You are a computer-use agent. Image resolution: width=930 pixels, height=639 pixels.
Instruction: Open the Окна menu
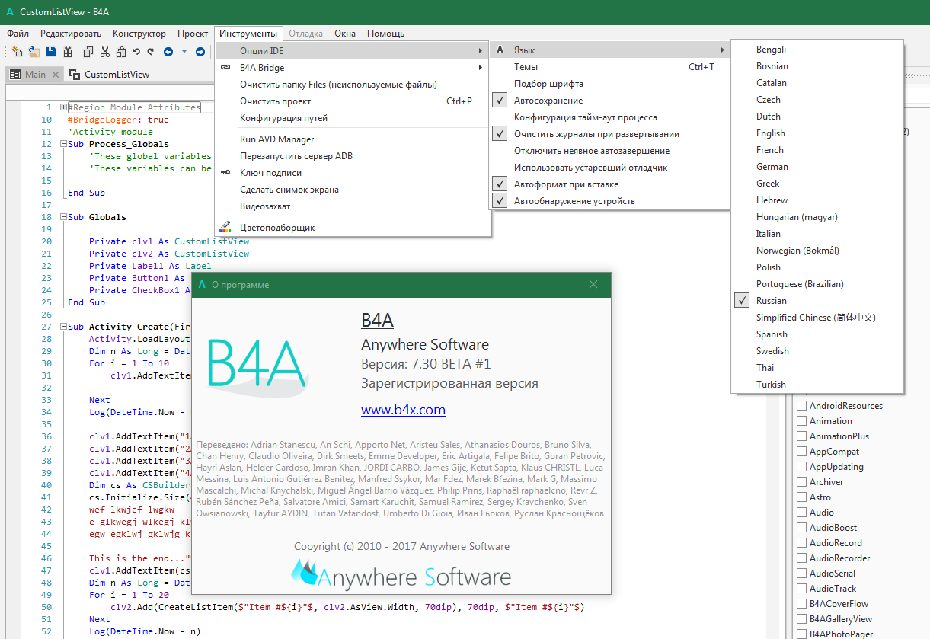pos(345,34)
